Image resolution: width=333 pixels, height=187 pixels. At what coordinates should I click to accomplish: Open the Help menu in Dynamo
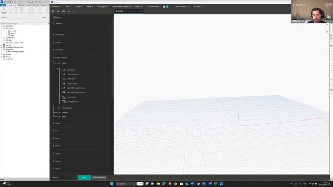(x=138, y=7)
